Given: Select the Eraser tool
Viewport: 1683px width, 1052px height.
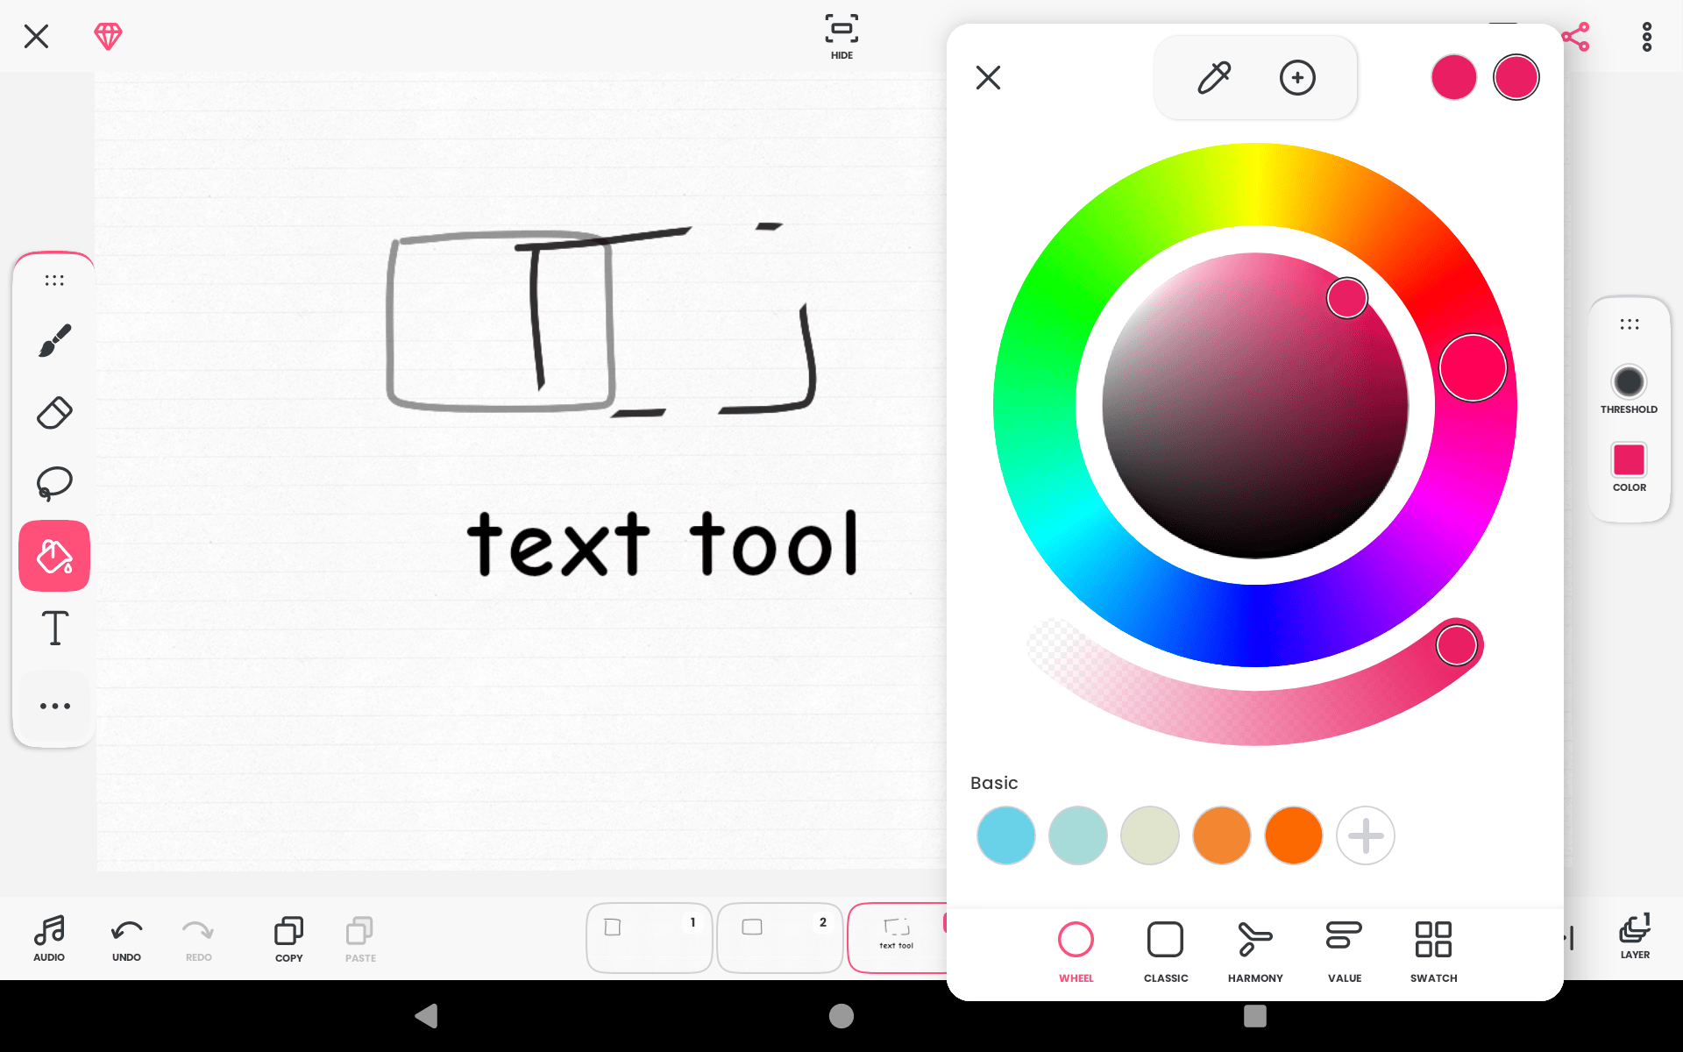Looking at the screenshot, I should coord(54,412).
